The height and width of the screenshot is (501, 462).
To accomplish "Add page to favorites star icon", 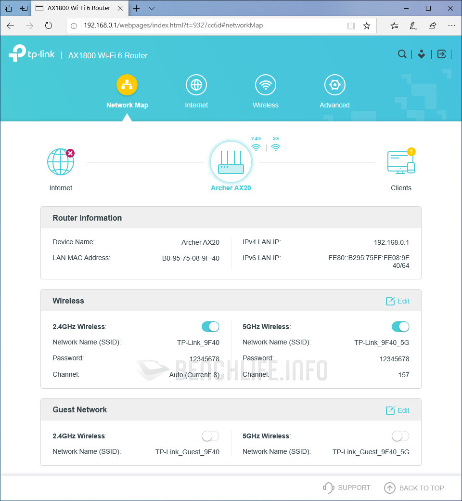I will coord(367,26).
